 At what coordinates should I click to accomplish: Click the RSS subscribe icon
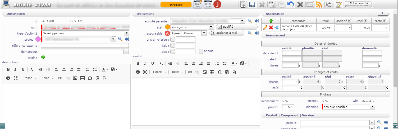tap(319, 4)
